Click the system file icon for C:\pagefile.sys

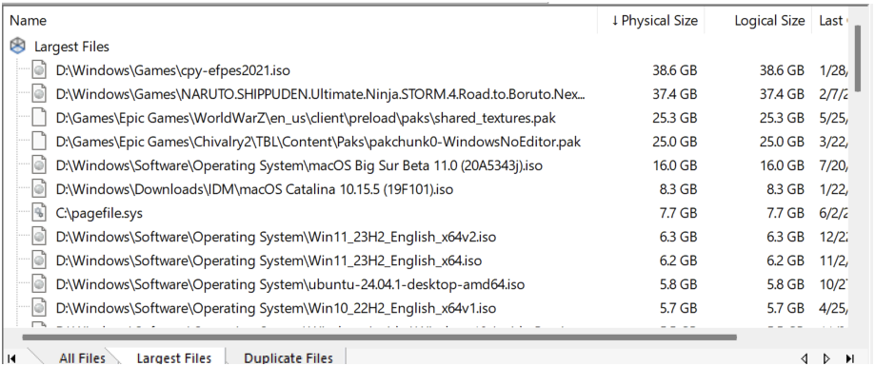pos(38,213)
